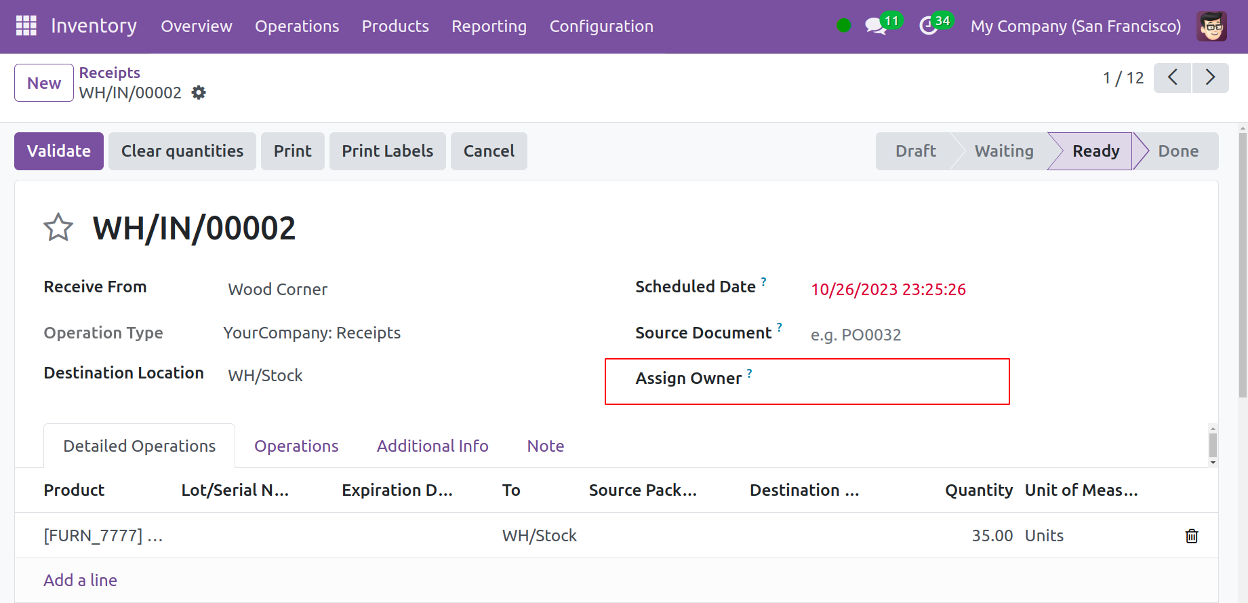1248x603 pixels.
Task: Open the chat messages icon
Action: tap(875, 26)
